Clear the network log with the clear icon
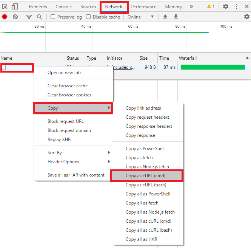 tap(15, 17)
